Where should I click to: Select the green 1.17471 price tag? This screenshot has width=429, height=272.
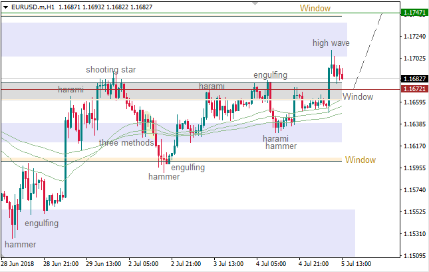click(x=414, y=13)
